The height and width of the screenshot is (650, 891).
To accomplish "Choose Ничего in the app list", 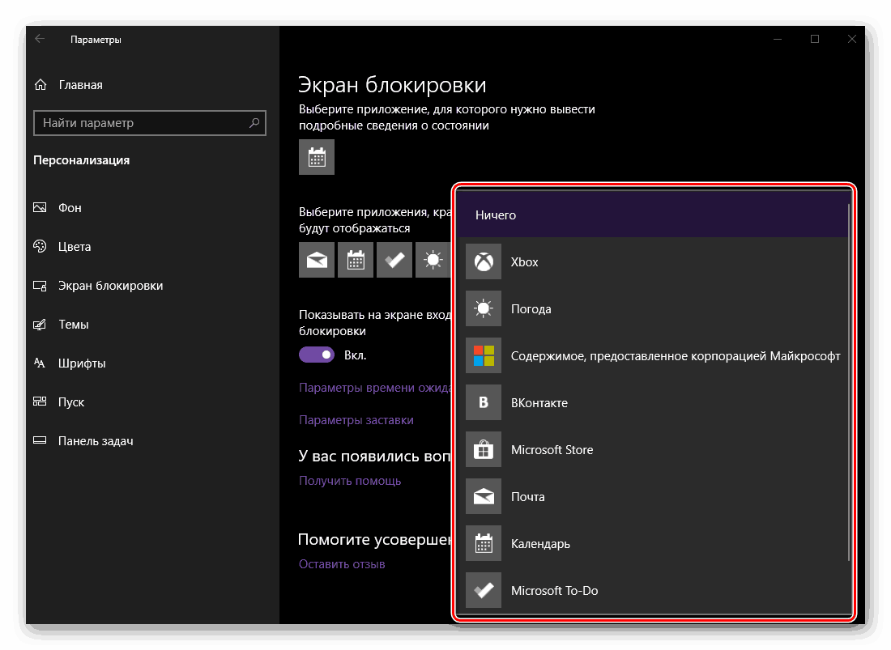I will [x=653, y=215].
